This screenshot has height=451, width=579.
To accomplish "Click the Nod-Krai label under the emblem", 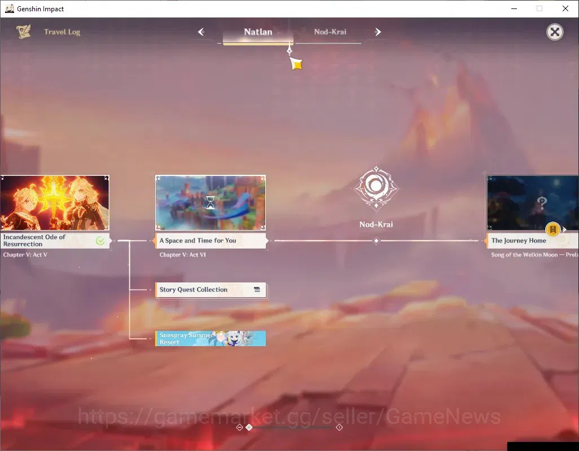I will [376, 224].
